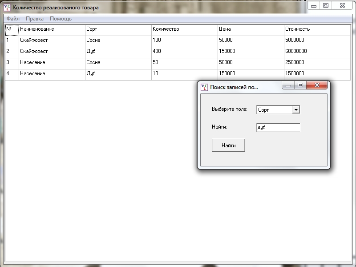356x267 pixels.
Task: Select Скайфорест cell in row 1
Action: (52, 41)
